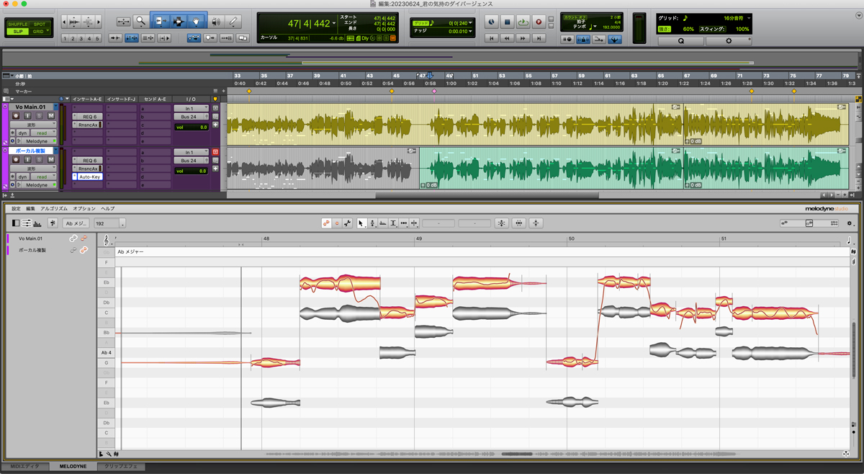
Task: Select the Selector tool
Action: pyautogui.click(x=178, y=22)
